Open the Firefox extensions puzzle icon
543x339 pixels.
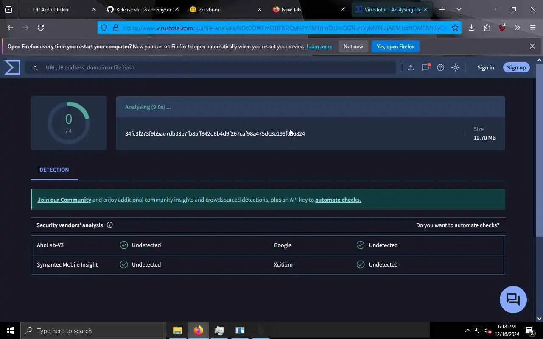pos(487,28)
